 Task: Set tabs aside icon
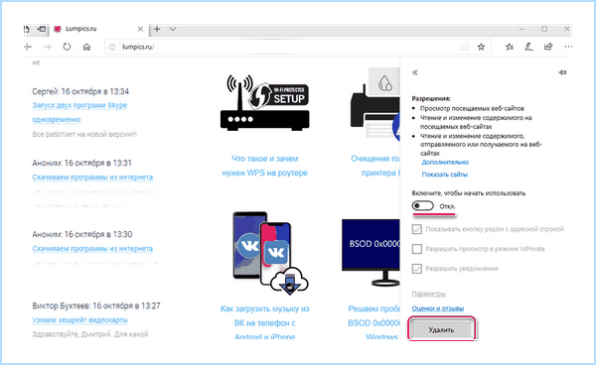(x=42, y=29)
